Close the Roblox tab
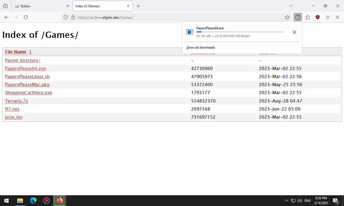 coord(68,6)
